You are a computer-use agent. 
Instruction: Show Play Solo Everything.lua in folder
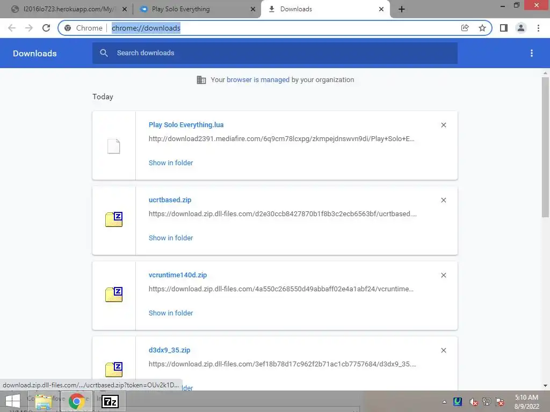click(x=170, y=163)
